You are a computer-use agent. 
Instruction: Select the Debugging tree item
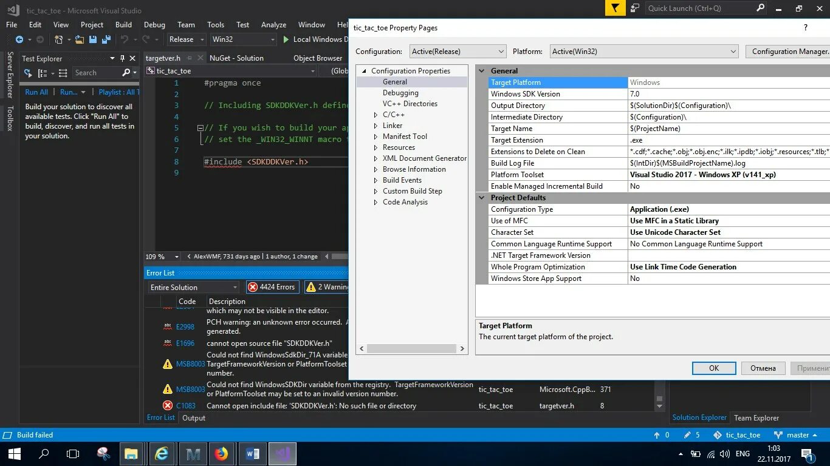[400, 93]
